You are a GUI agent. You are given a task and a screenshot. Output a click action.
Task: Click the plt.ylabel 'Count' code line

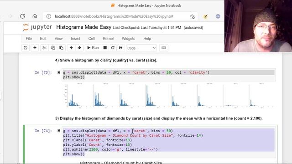(x=97, y=145)
